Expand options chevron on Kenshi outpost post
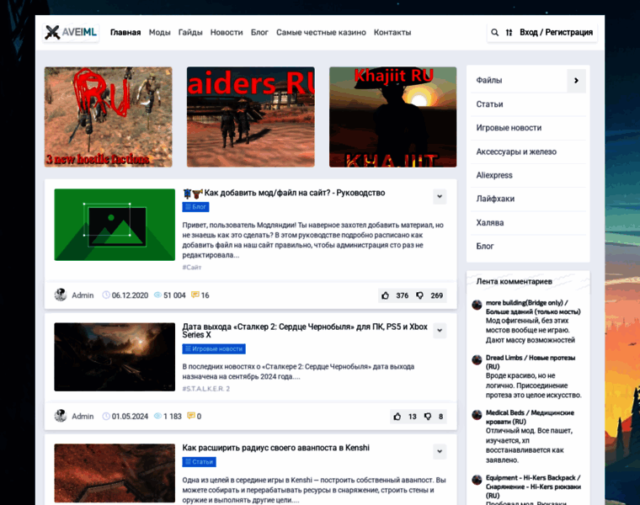Viewport: 640px width, 505px height. click(x=440, y=452)
